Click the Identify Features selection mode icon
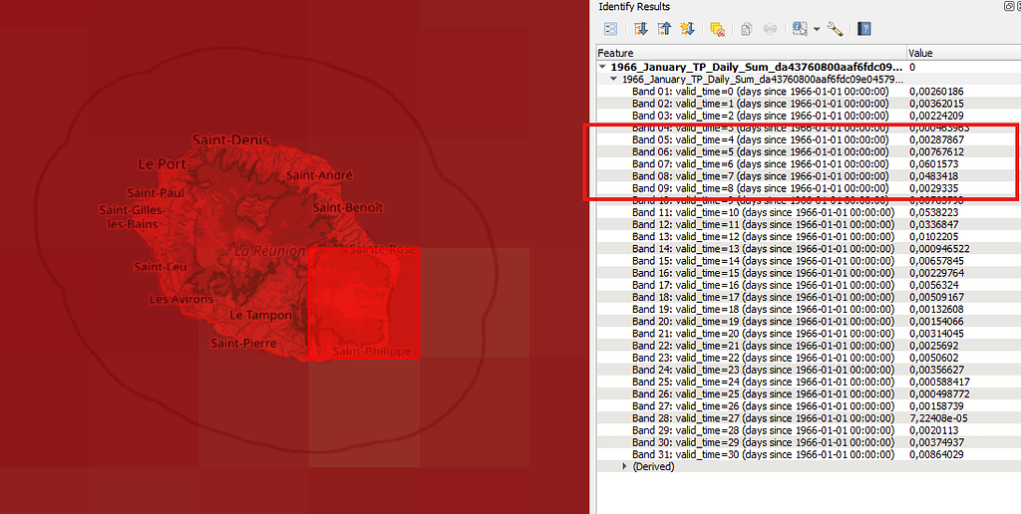 [x=799, y=29]
